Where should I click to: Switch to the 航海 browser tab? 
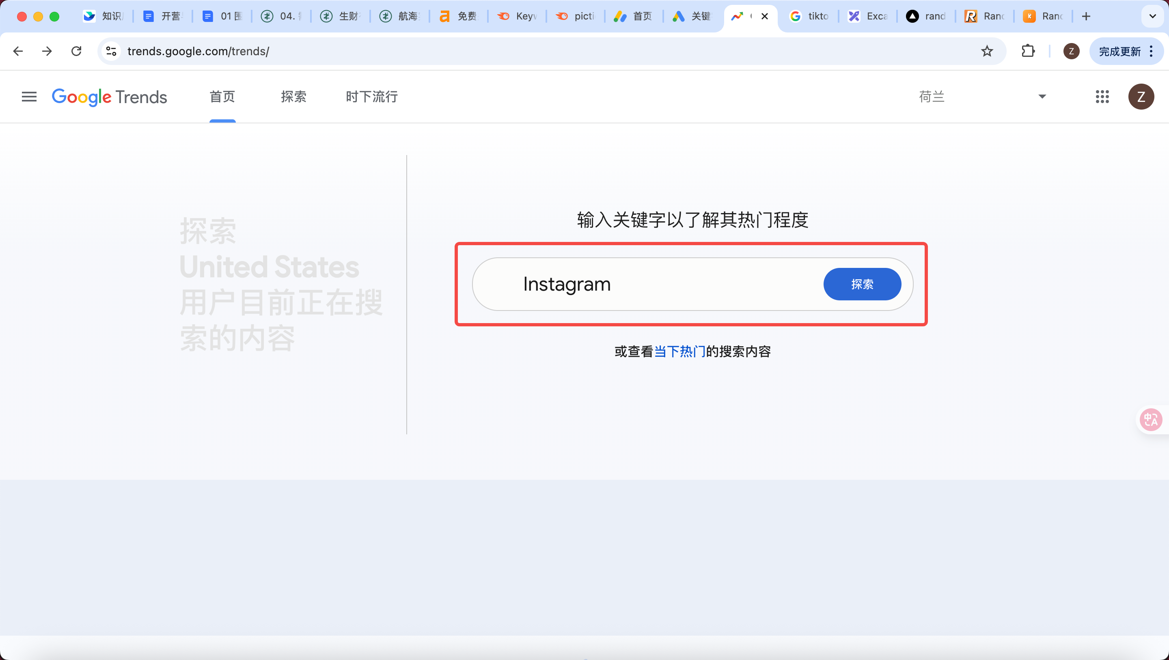tap(399, 16)
